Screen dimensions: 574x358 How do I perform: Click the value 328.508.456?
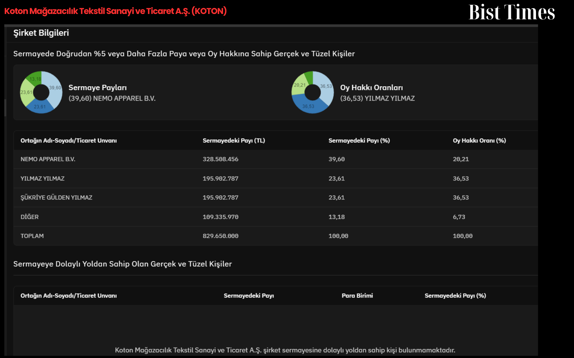pos(220,159)
